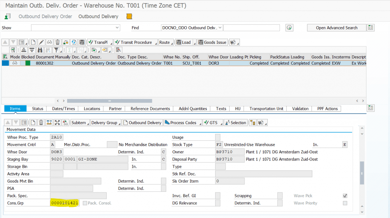
Task: Click the switch form view icon beside the title
Action: 8,16
